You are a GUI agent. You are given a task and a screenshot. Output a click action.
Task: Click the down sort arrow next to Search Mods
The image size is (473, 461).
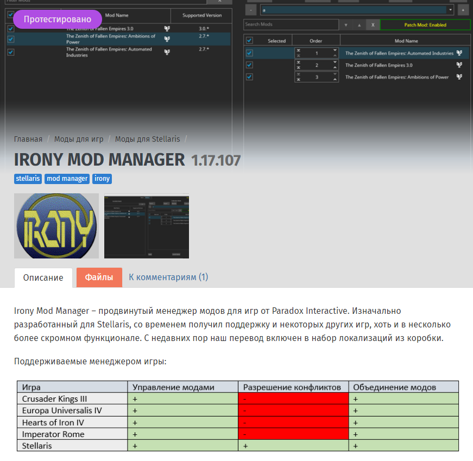[346, 25]
